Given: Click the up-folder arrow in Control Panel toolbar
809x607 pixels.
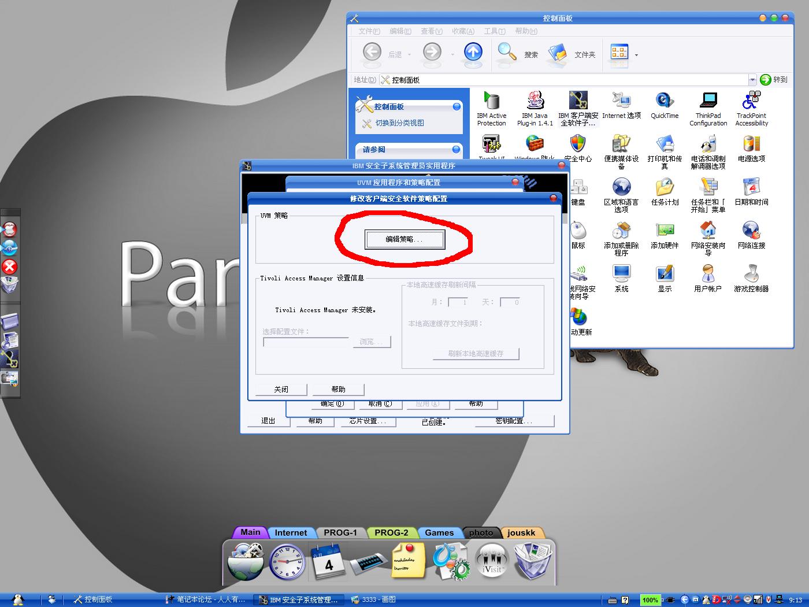Looking at the screenshot, I should 473,53.
